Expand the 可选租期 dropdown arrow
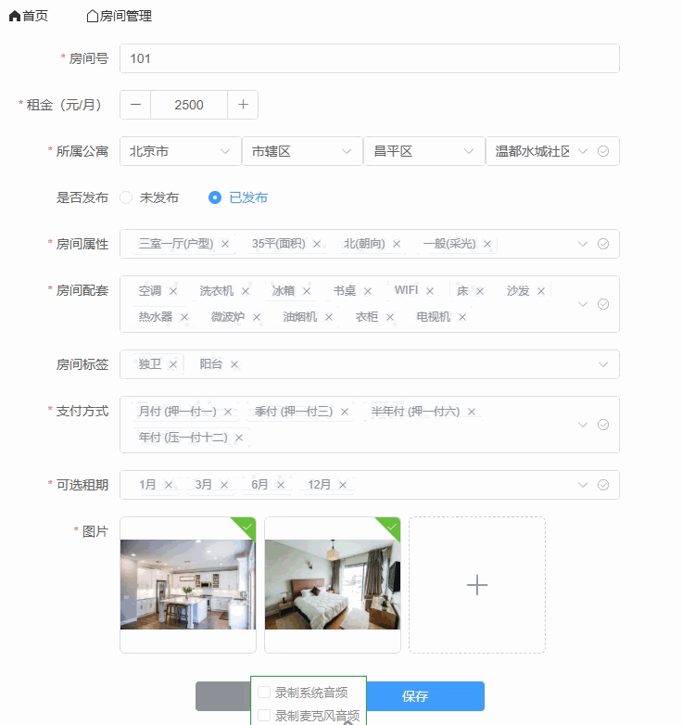 pyautogui.click(x=583, y=485)
